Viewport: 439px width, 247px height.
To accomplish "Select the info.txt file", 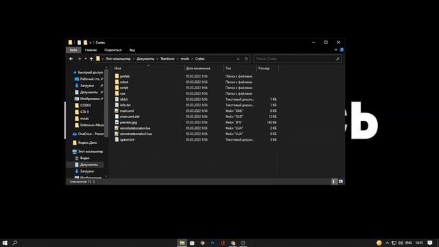I will (x=125, y=105).
